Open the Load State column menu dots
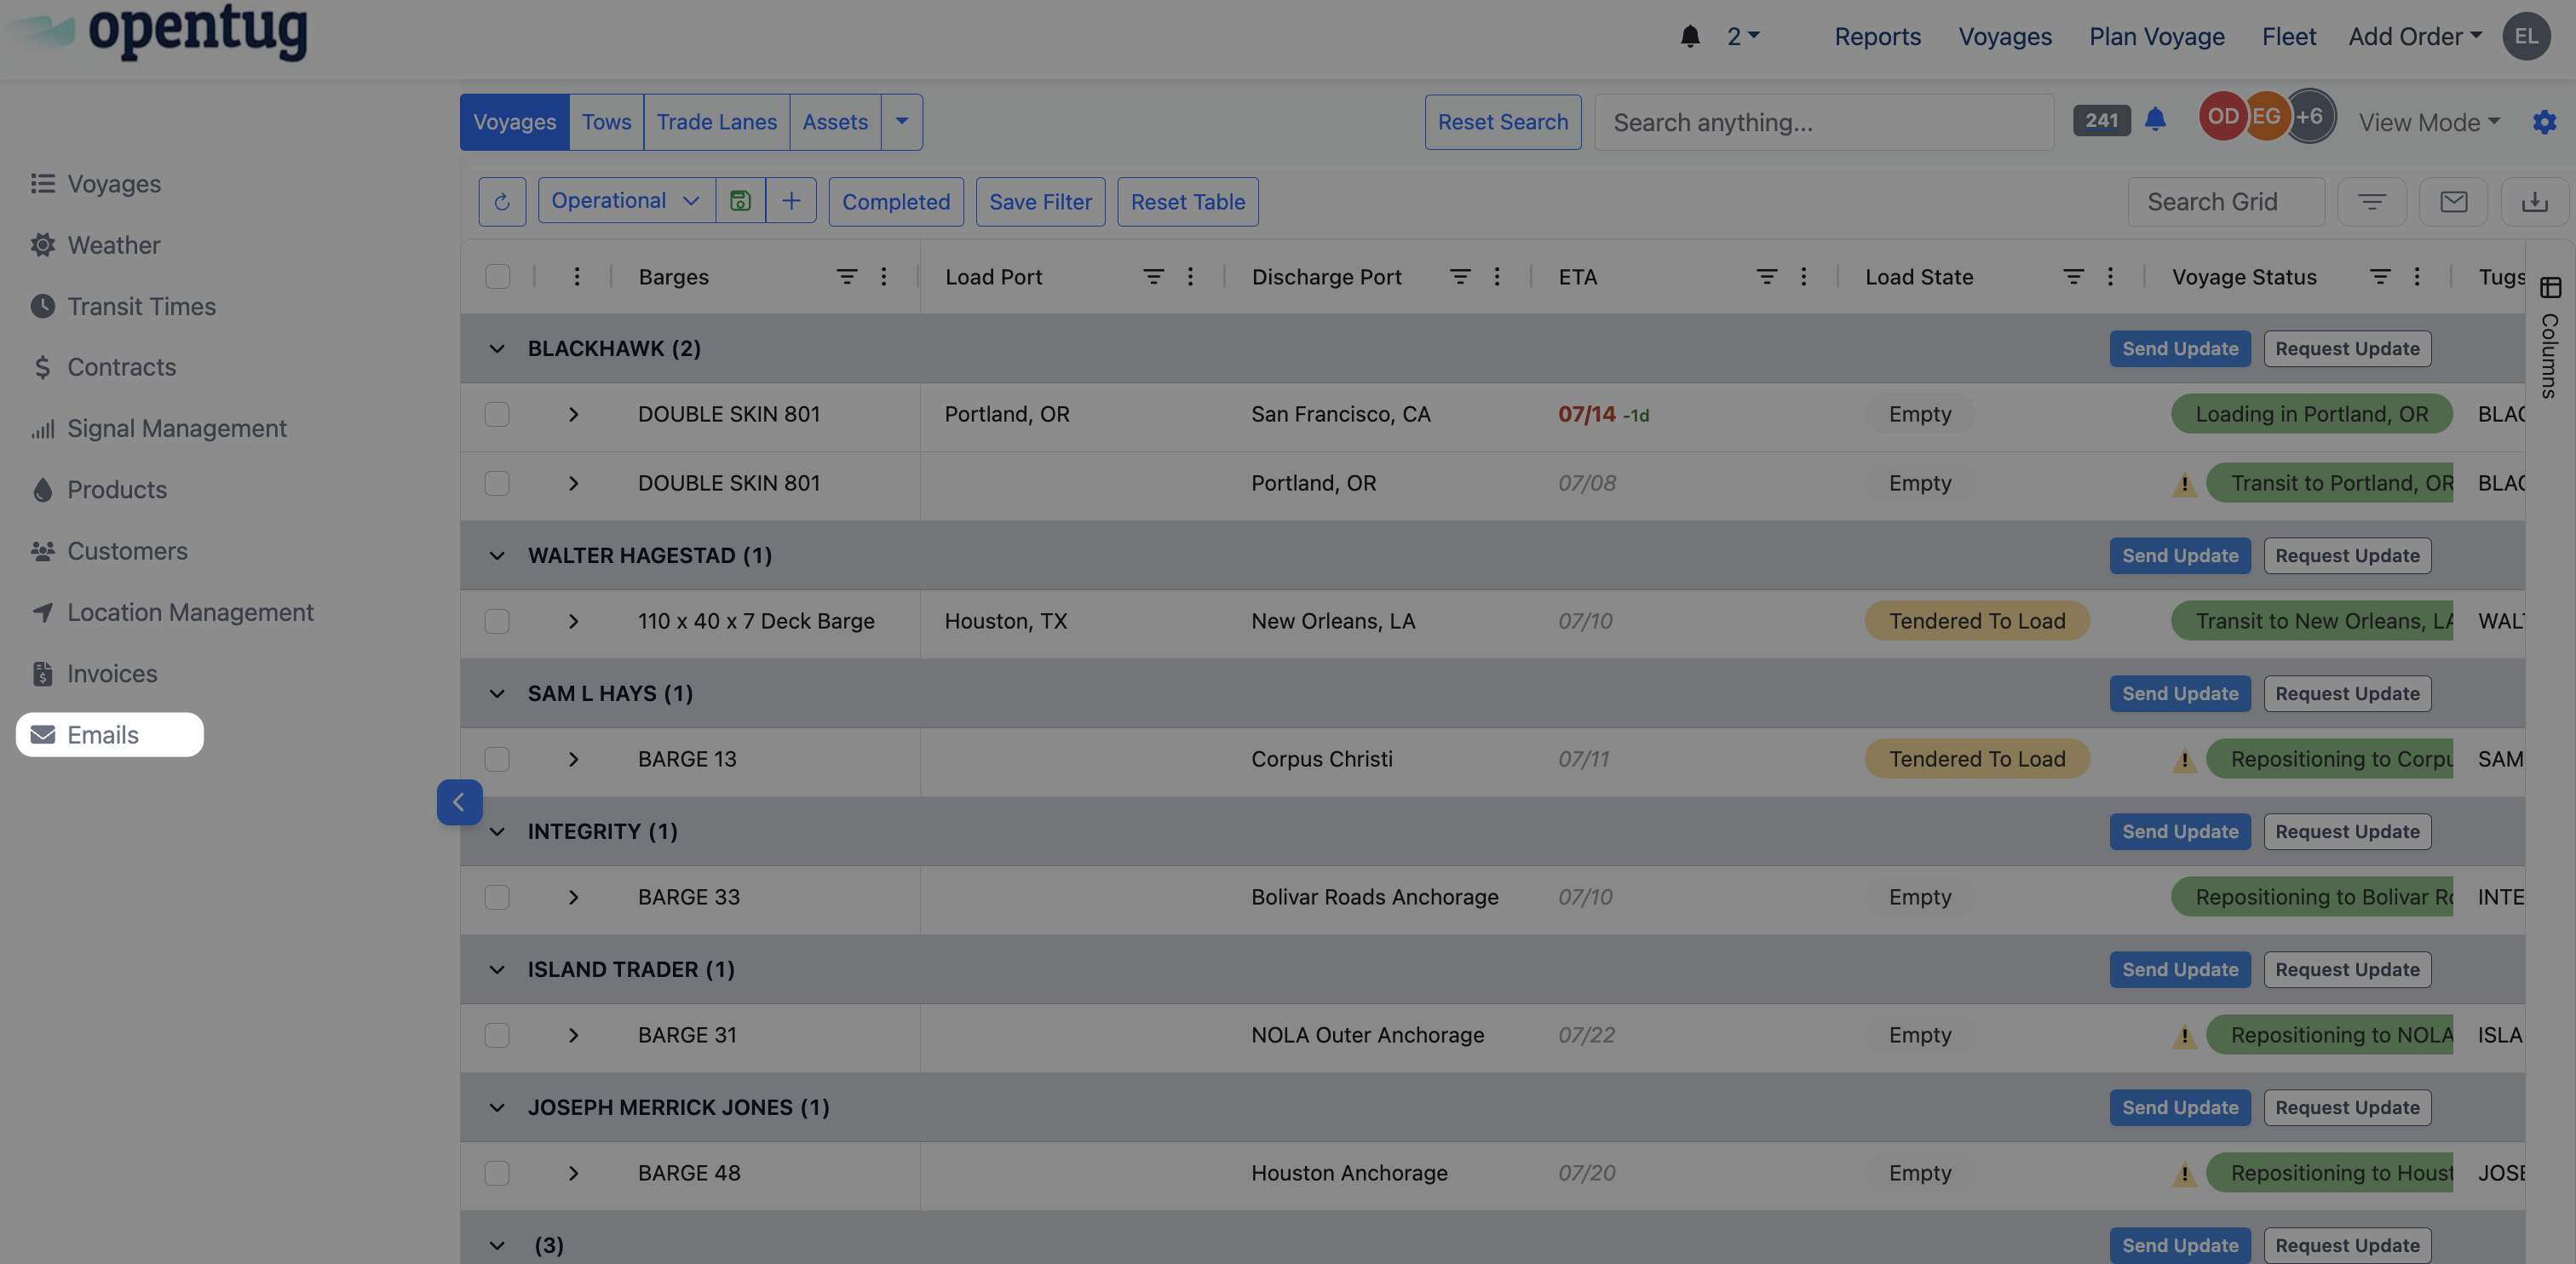The image size is (2576, 1264). (2110, 277)
